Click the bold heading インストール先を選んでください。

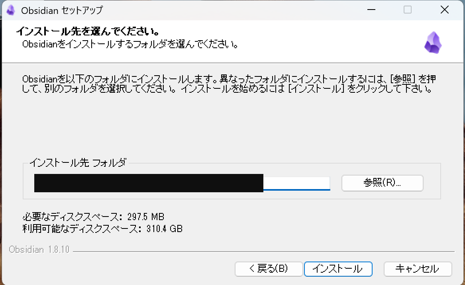click(x=88, y=31)
